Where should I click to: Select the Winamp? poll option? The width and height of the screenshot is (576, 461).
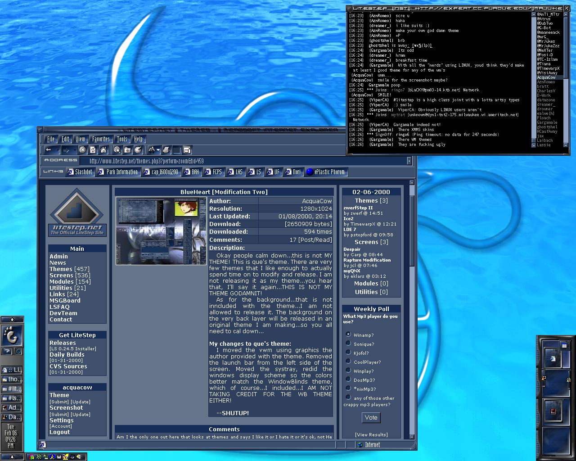(x=348, y=334)
